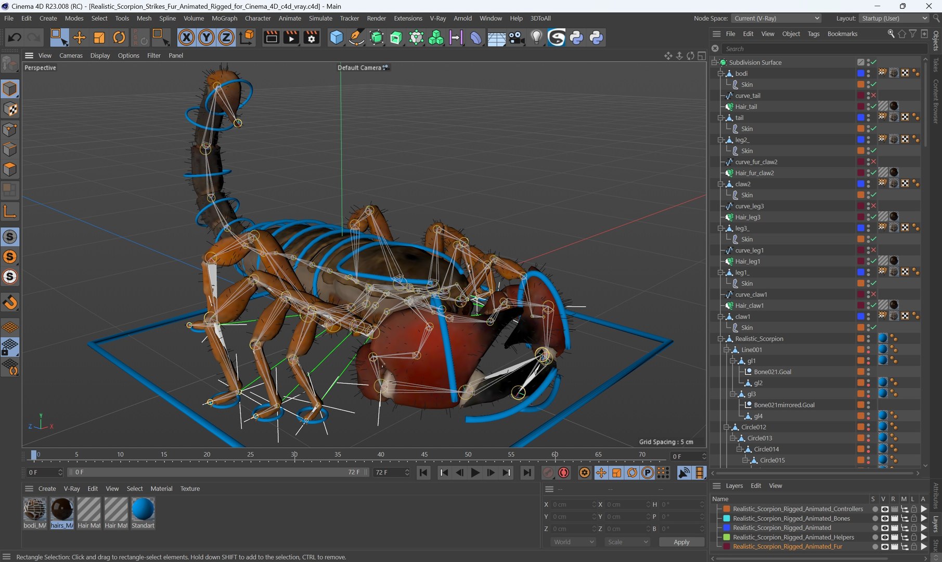Open Bookmarks in Object Manager

click(x=842, y=34)
